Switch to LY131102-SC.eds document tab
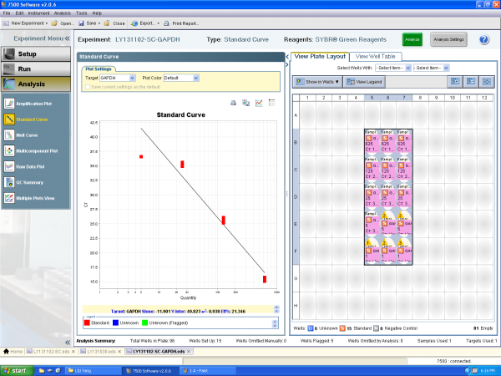This screenshot has height=376, width=501. [51, 352]
